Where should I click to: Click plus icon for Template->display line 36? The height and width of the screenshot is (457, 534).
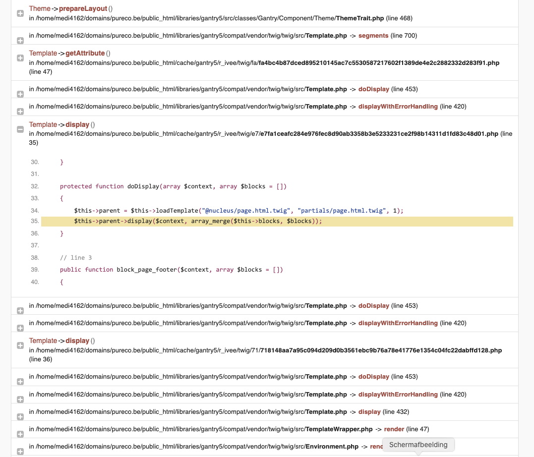pyautogui.click(x=20, y=345)
